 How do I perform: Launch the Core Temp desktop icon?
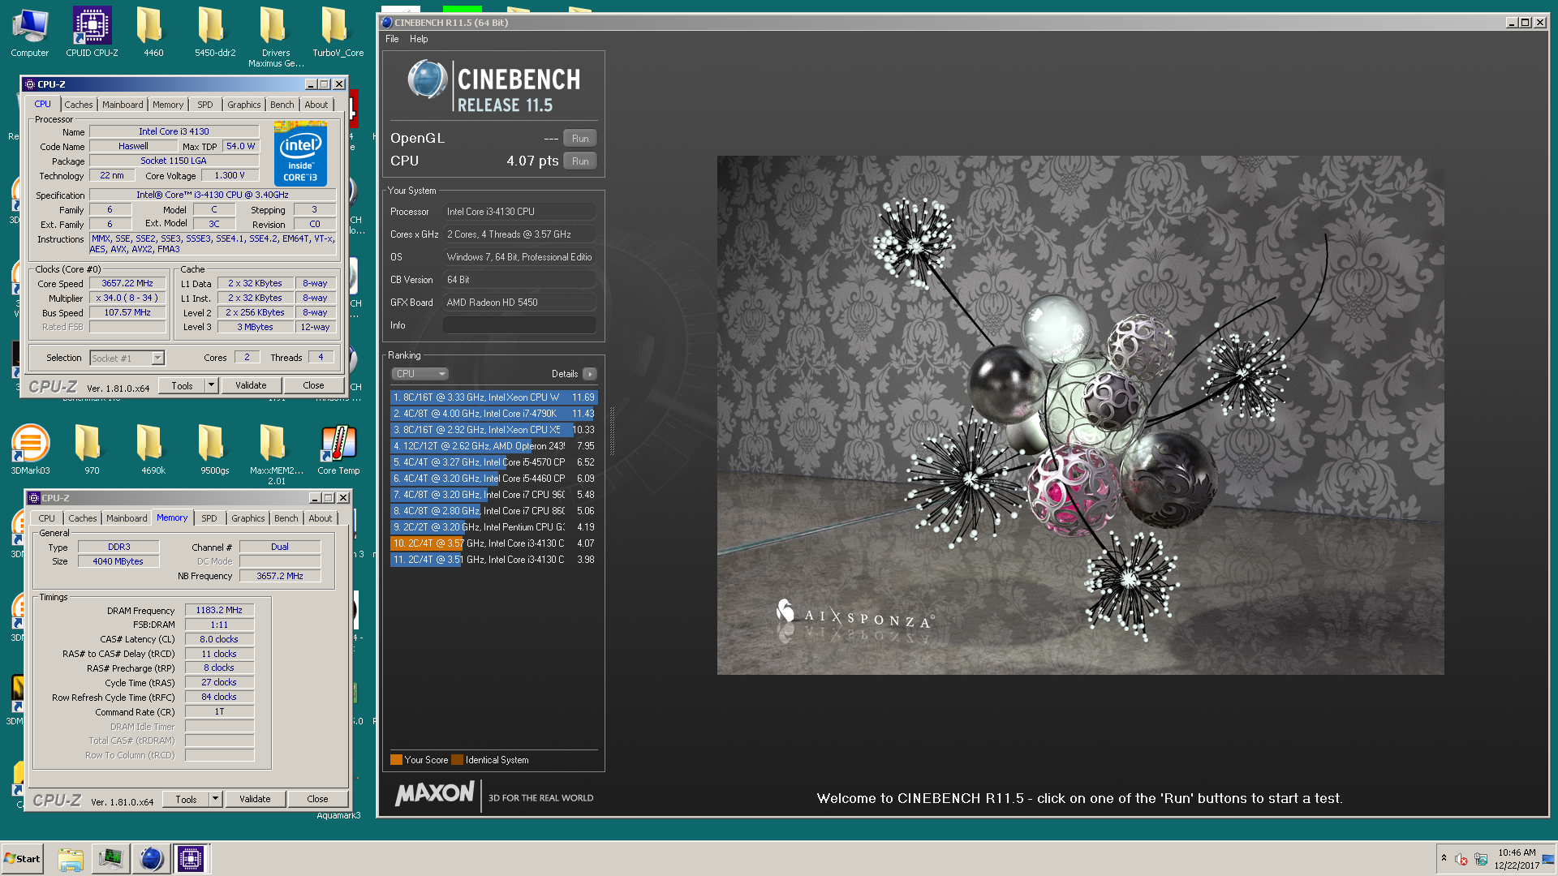[x=338, y=449]
